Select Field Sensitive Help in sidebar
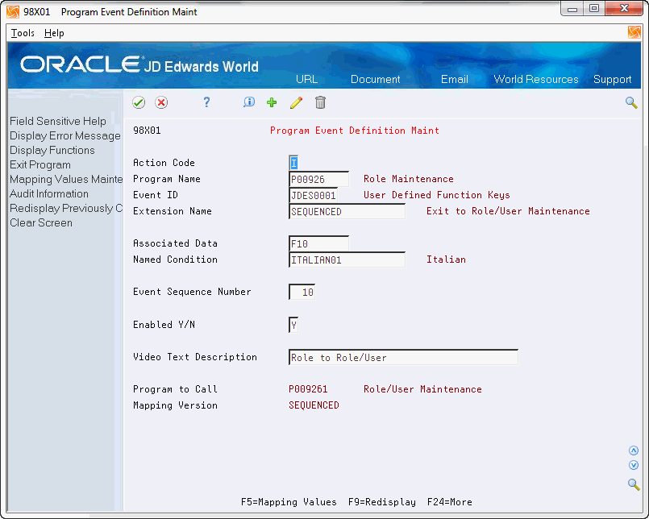649x519 pixels. [58, 121]
